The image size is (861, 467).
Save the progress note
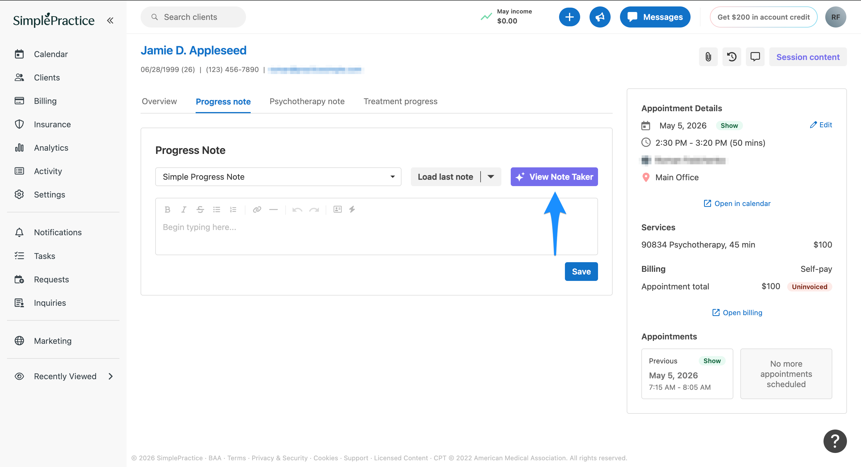click(x=581, y=272)
